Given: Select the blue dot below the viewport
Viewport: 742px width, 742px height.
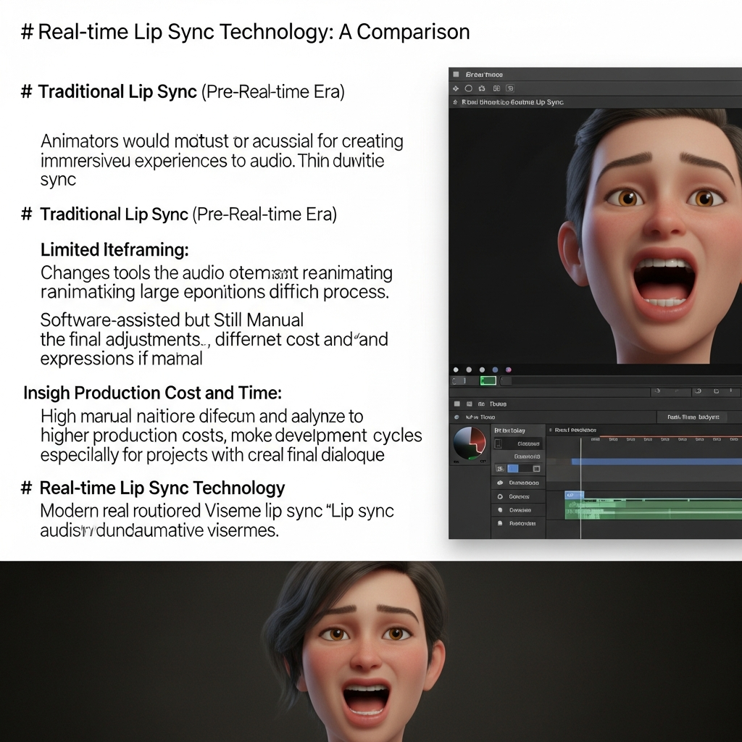Looking at the screenshot, I should click(495, 370).
